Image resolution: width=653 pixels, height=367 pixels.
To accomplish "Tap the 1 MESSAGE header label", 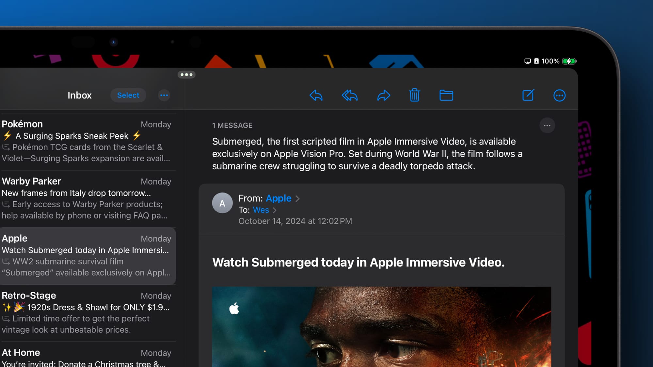I will pos(232,126).
